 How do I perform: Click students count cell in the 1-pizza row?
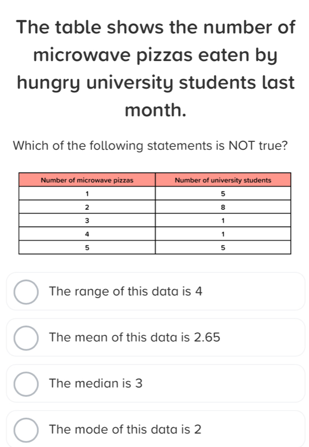(223, 193)
